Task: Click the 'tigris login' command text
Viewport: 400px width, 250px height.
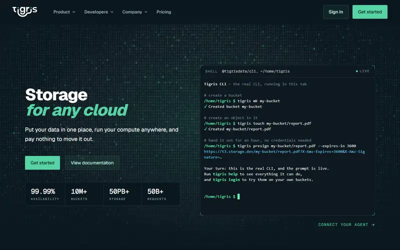Action: (x=226, y=179)
